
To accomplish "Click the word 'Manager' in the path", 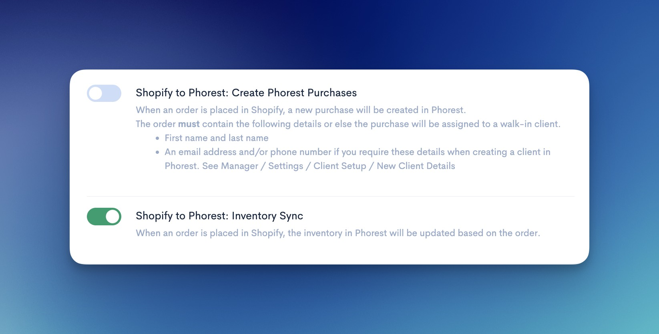I will click(x=239, y=166).
